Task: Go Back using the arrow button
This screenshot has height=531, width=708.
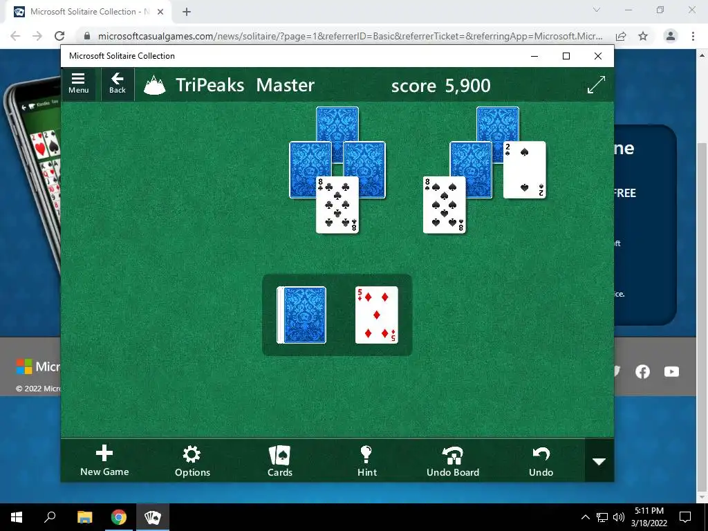Action: pyautogui.click(x=118, y=84)
